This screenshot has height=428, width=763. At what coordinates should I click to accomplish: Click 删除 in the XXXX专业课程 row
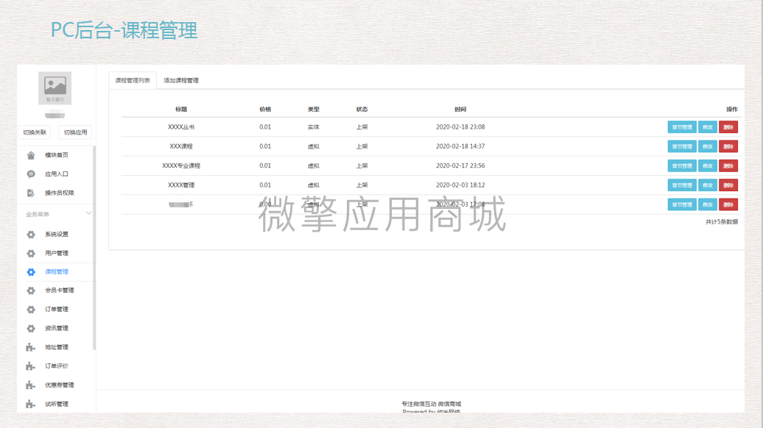[728, 165]
